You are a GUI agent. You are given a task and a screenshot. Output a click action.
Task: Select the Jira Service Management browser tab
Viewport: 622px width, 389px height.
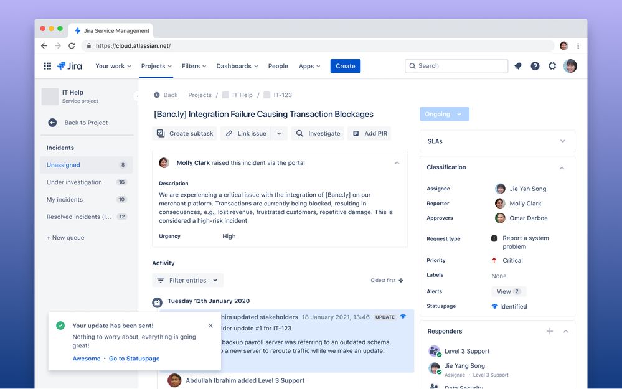[x=111, y=31]
